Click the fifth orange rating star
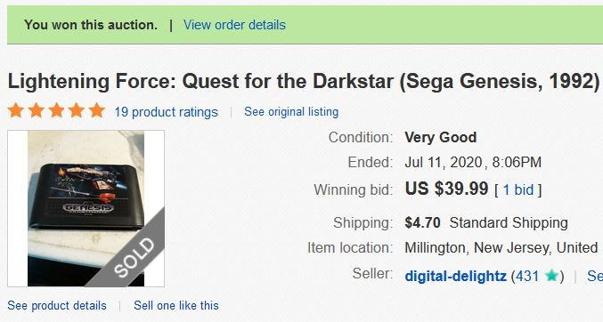This screenshot has width=603, height=322. point(97,110)
